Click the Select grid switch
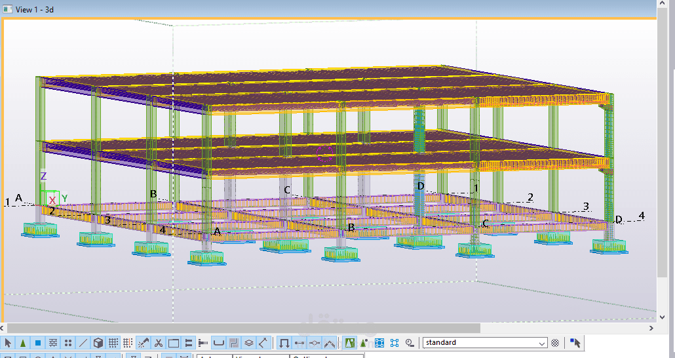 pos(113,343)
